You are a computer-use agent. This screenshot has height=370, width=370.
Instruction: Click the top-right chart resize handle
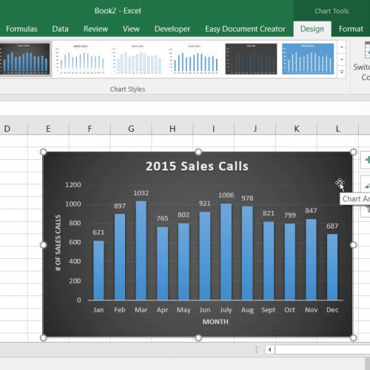(353, 152)
